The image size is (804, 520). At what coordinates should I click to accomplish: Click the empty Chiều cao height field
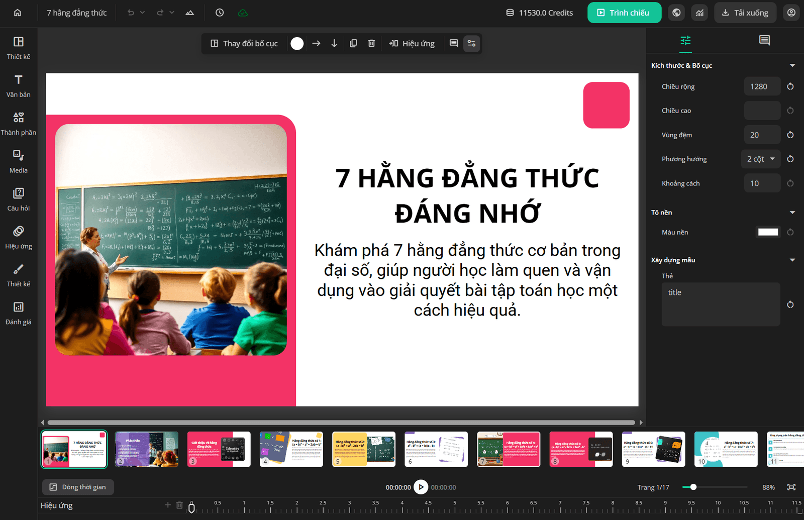click(x=762, y=111)
